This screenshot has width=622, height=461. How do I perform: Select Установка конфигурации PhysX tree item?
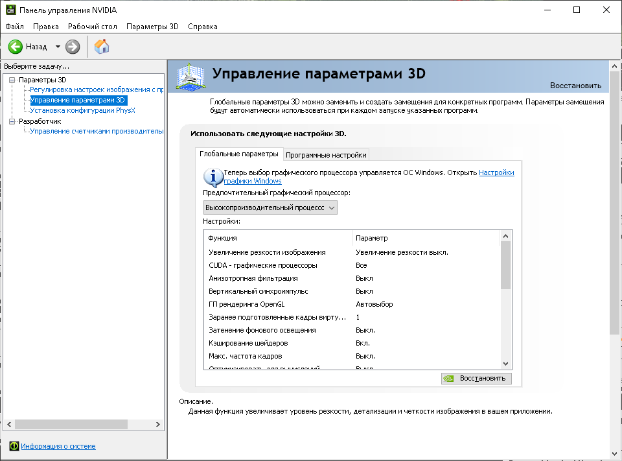point(82,110)
